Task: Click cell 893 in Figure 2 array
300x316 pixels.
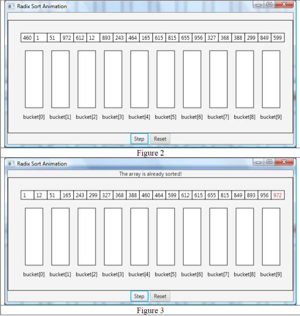Action: tap(106, 37)
